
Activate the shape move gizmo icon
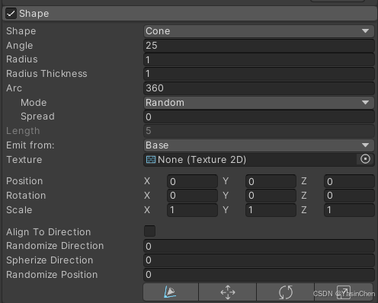[228, 292]
